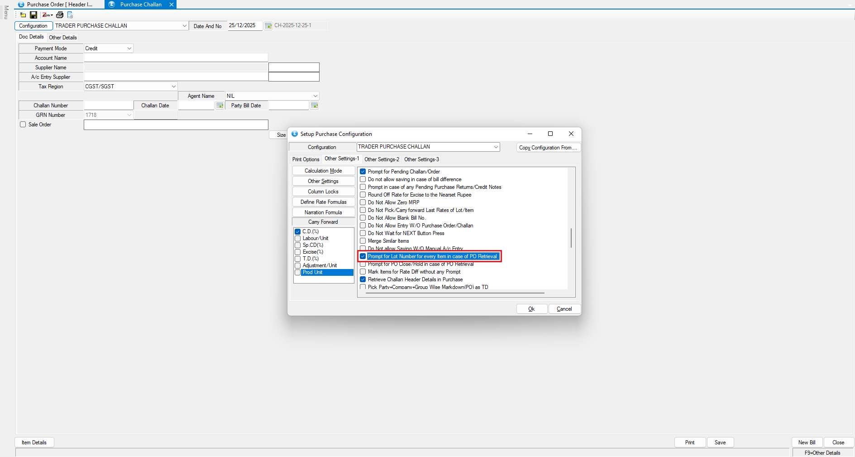Open the Zoom toolbar dropdown

pyautogui.click(x=48, y=15)
